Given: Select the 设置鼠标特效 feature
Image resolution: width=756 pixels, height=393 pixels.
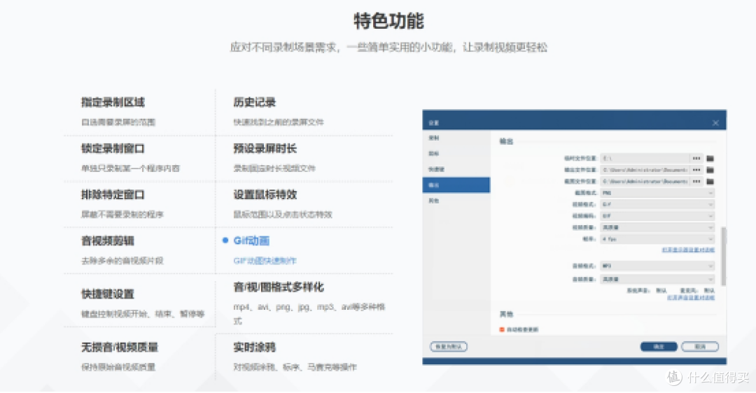Looking at the screenshot, I should click(265, 194).
